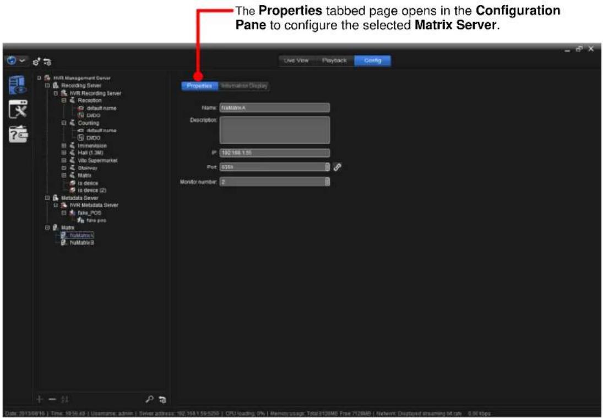Edit the IP address field
The height and width of the screenshot is (418, 603).
275,153
